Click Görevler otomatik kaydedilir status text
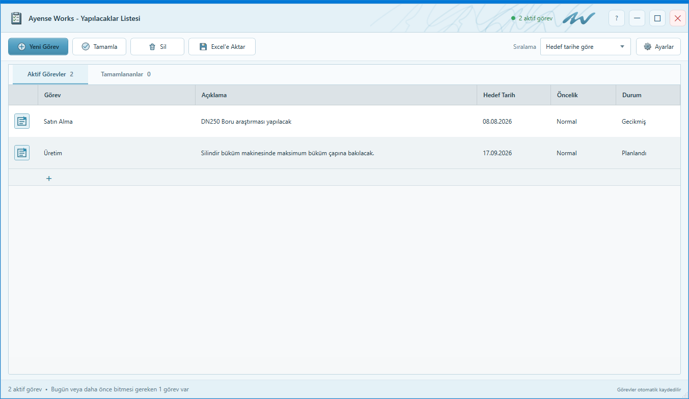The width and height of the screenshot is (689, 399). (649, 389)
